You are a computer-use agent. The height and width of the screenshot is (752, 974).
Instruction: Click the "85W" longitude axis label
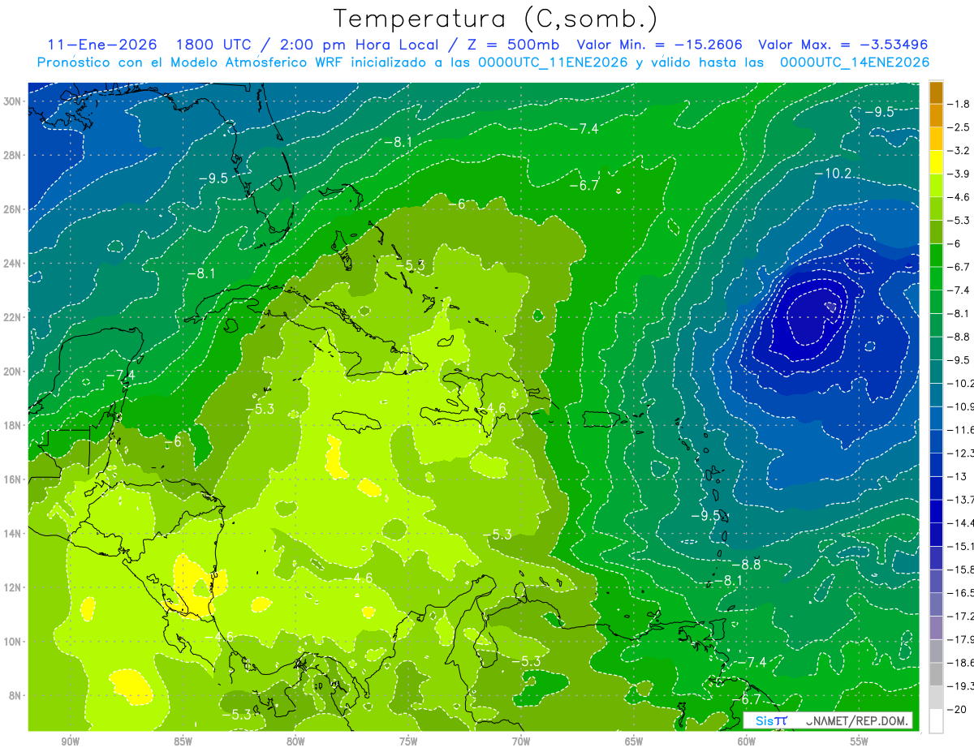point(183,741)
